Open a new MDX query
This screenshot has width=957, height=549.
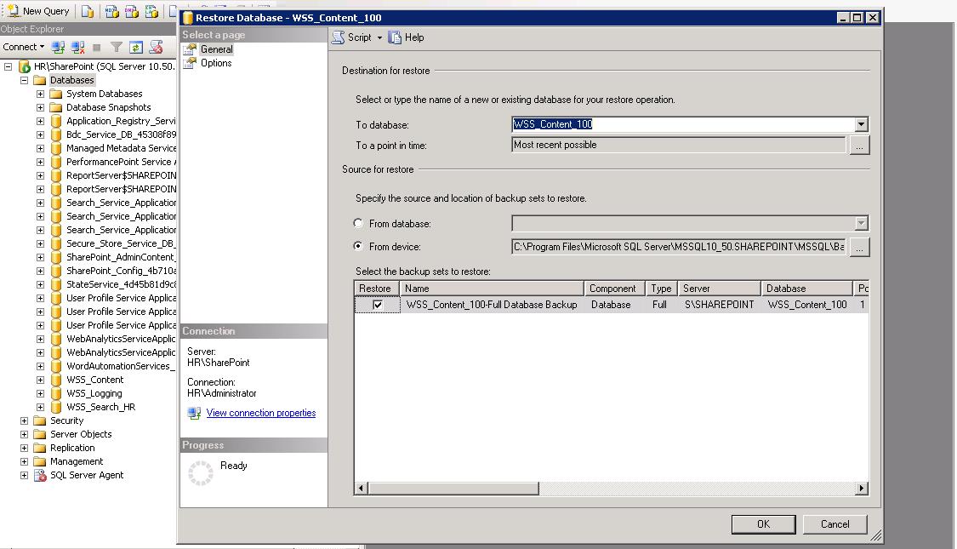pos(111,11)
